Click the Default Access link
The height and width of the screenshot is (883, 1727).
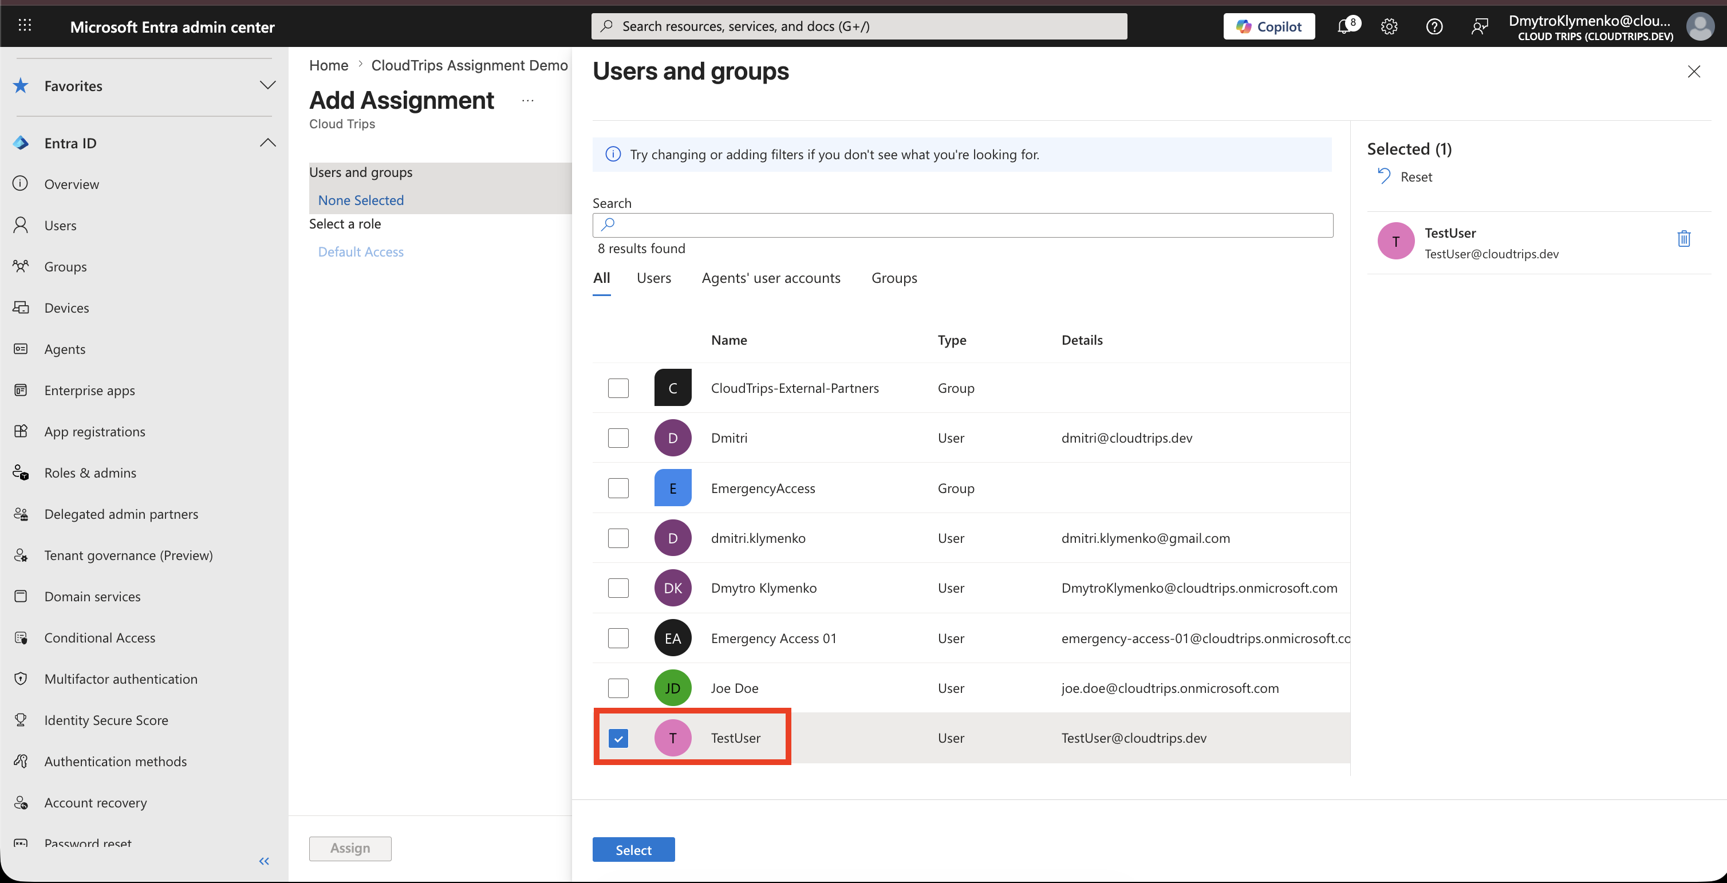pyautogui.click(x=361, y=251)
